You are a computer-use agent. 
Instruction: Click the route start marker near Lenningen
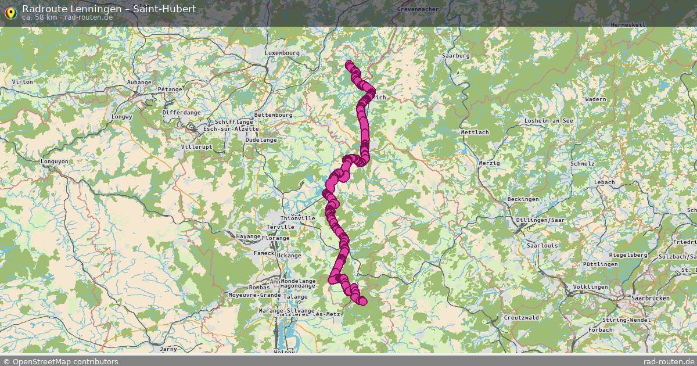349,64
